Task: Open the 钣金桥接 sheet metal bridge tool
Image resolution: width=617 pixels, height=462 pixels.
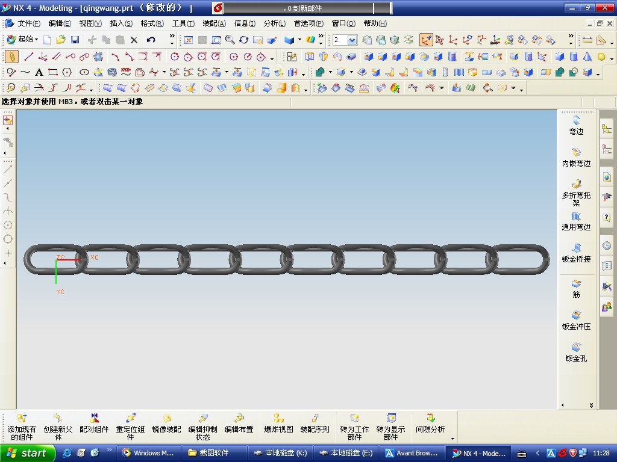Action: pyautogui.click(x=576, y=253)
